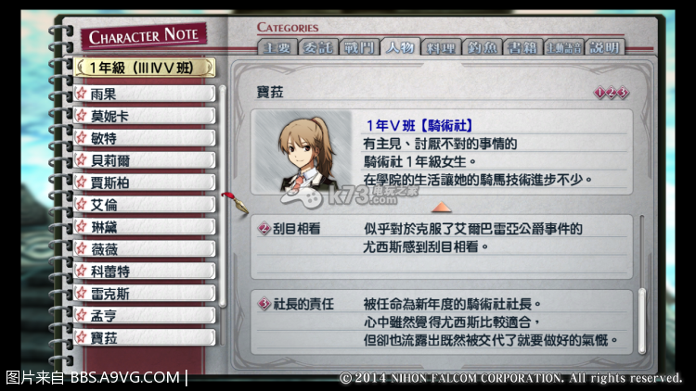Select 貝莉爾 in the character list
The width and height of the screenshot is (696, 391).
pos(145,160)
